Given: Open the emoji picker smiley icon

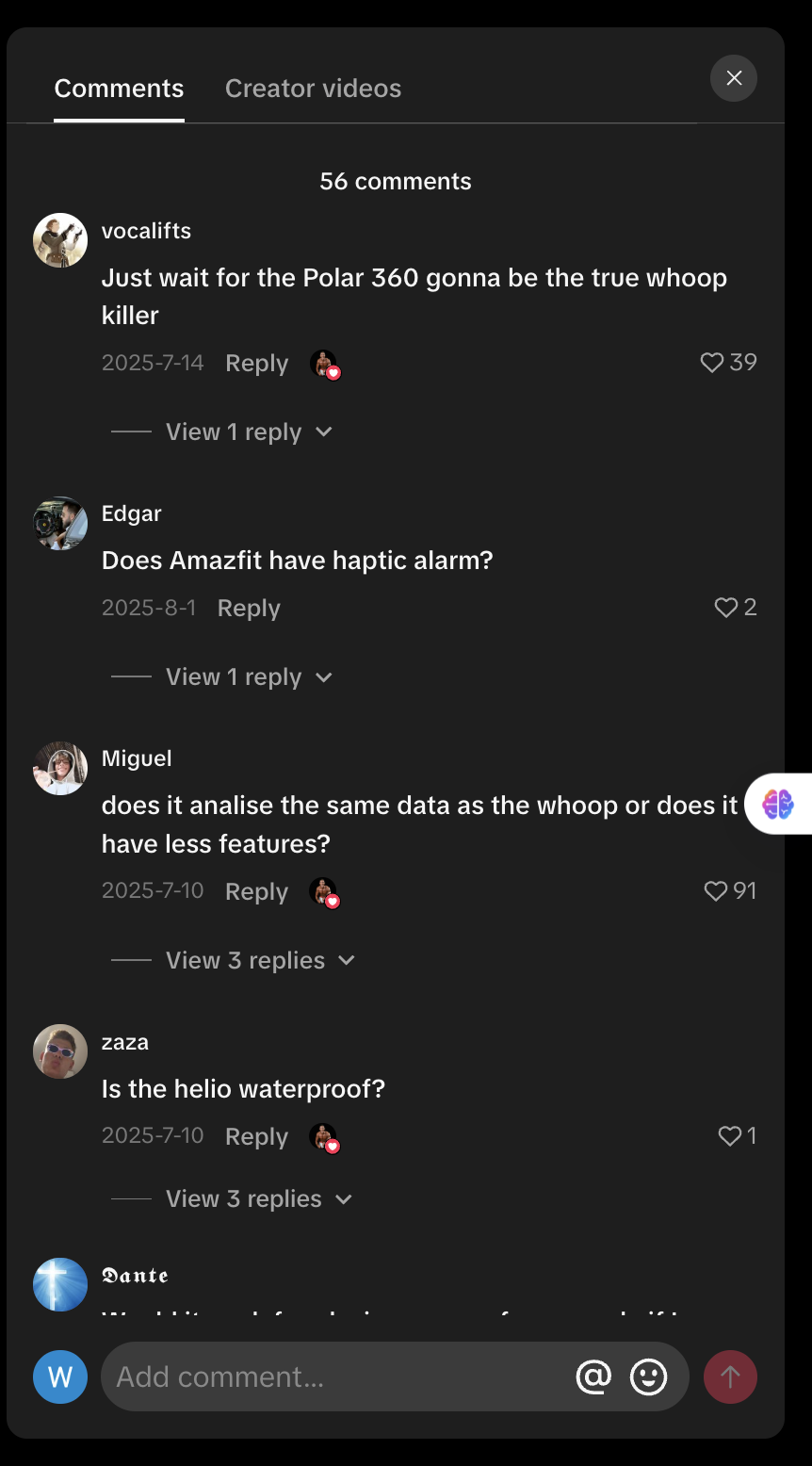Looking at the screenshot, I should [648, 1376].
